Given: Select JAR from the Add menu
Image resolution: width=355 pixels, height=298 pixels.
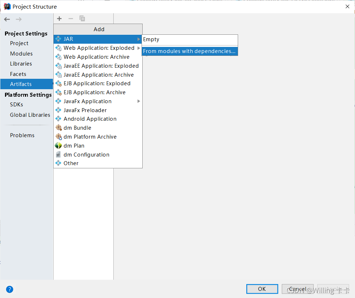Looking at the screenshot, I should point(98,39).
